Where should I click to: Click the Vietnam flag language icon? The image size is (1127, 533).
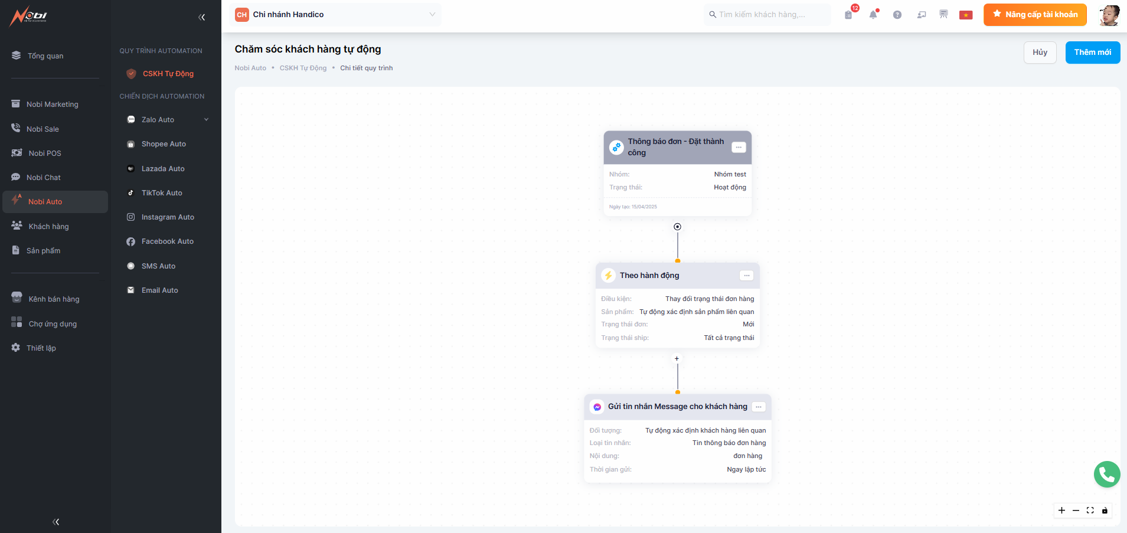[966, 15]
